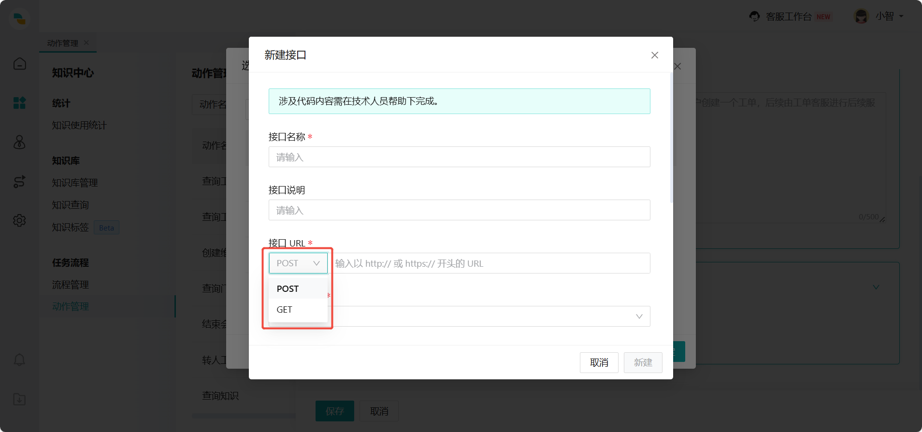This screenshot has width=922, height=432.
Task: Switch to the 动作管理 tab
Action: coord(62,43)
